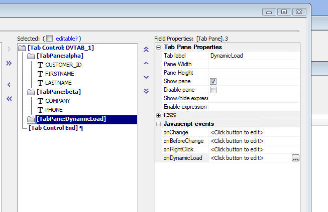Screen dimensions: 328x212
Task: Select [TabPane:DynamicLoad] tree node
Action: (71, 119)
